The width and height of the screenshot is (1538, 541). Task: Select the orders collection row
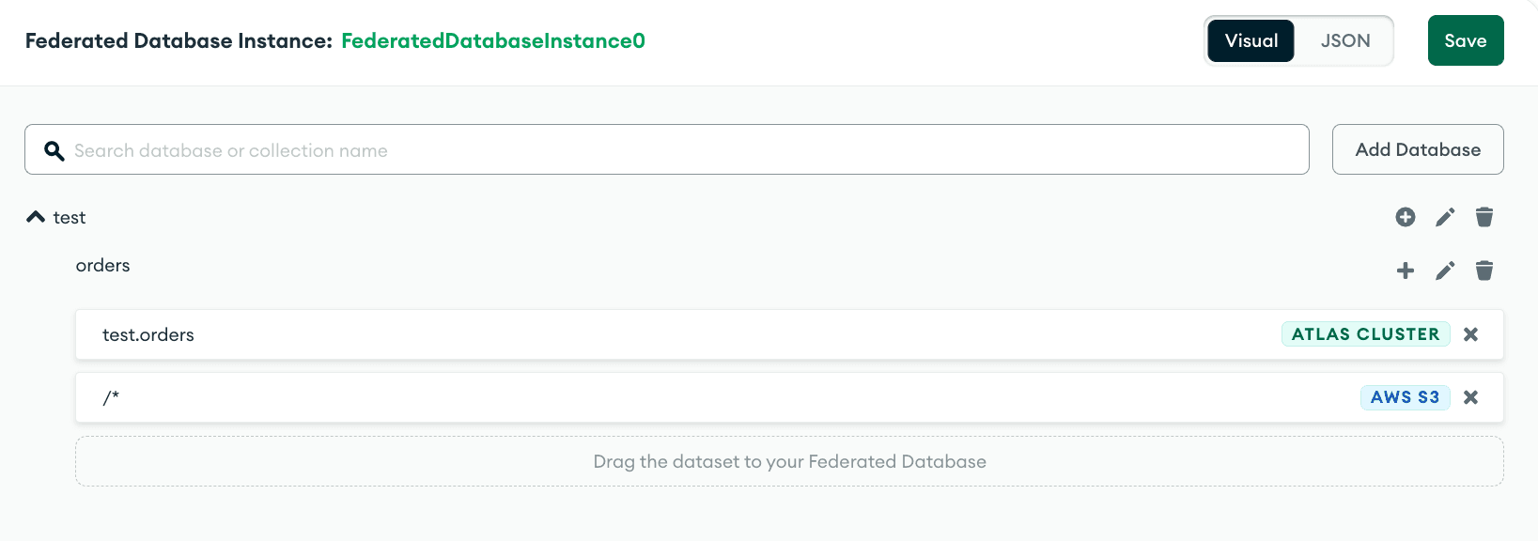pyautogui.click(x=102, y=266)
